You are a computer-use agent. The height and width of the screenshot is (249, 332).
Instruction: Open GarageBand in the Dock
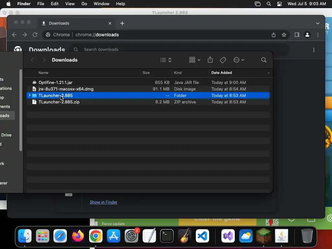pyautogui.click(x=184, y=236)
